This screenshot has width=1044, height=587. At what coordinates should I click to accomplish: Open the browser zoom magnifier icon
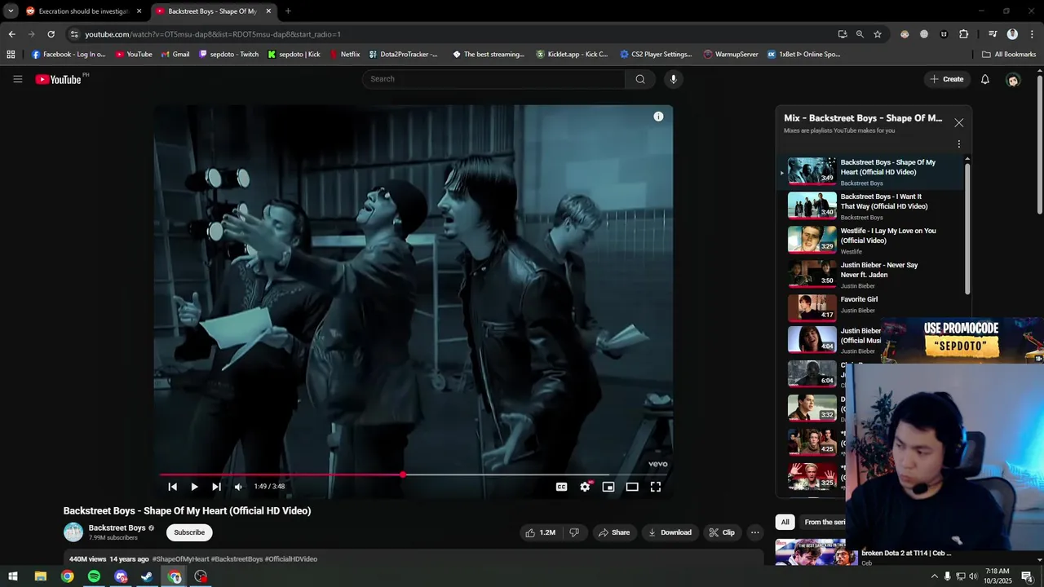860,34
